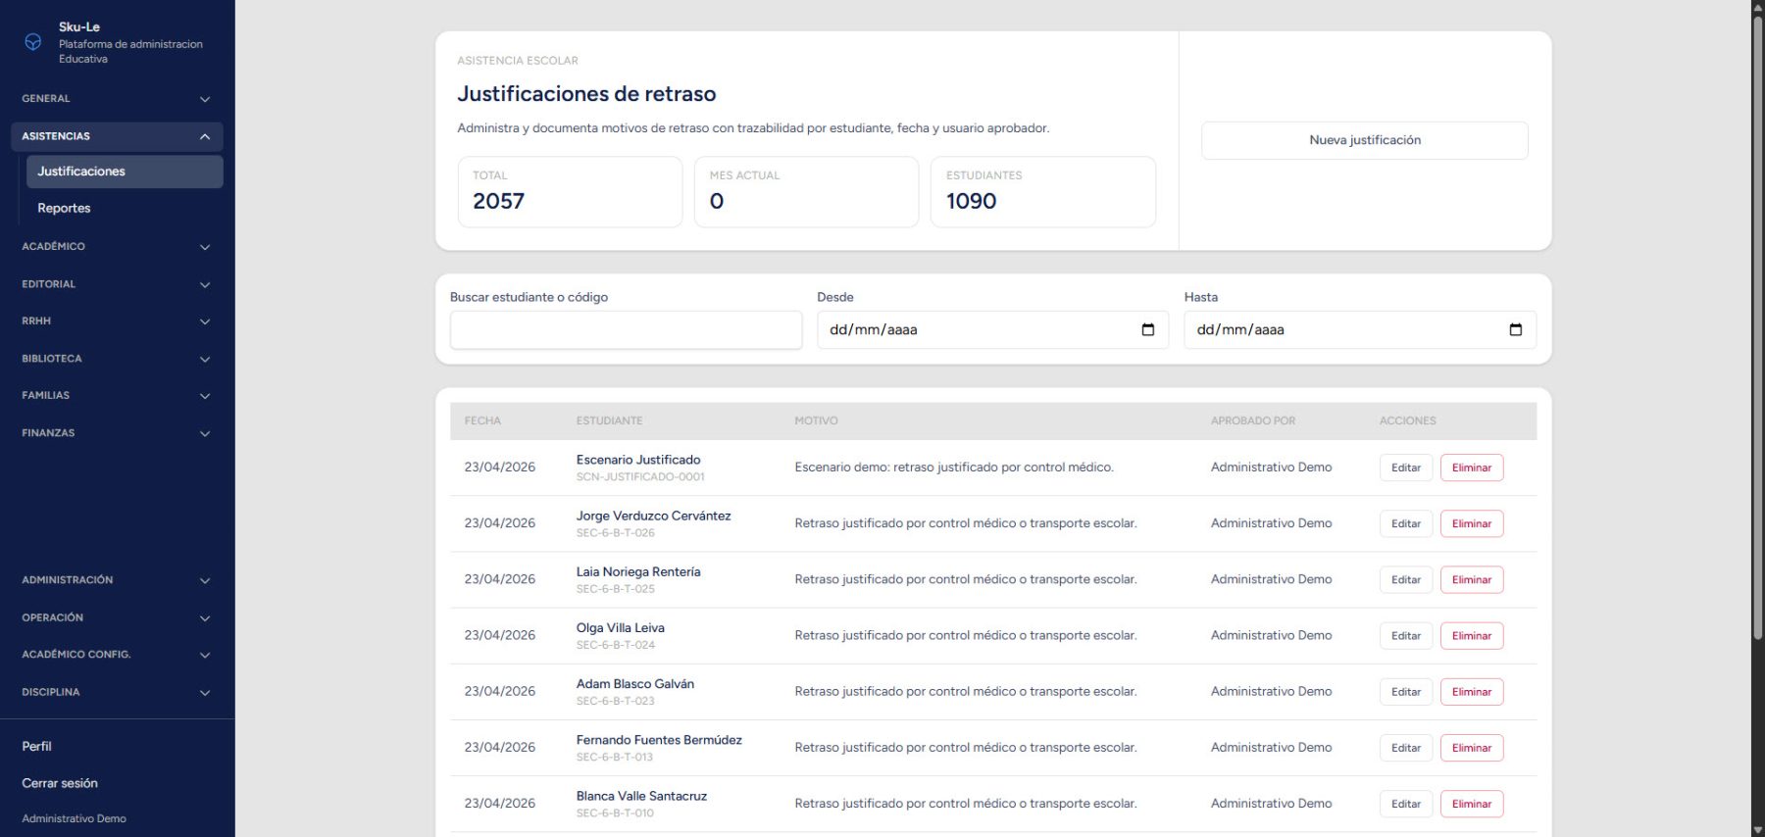Screen dimensions: 1765x837
Task: Click the name Adam Blasco Galván
Action: coord(634,684)
